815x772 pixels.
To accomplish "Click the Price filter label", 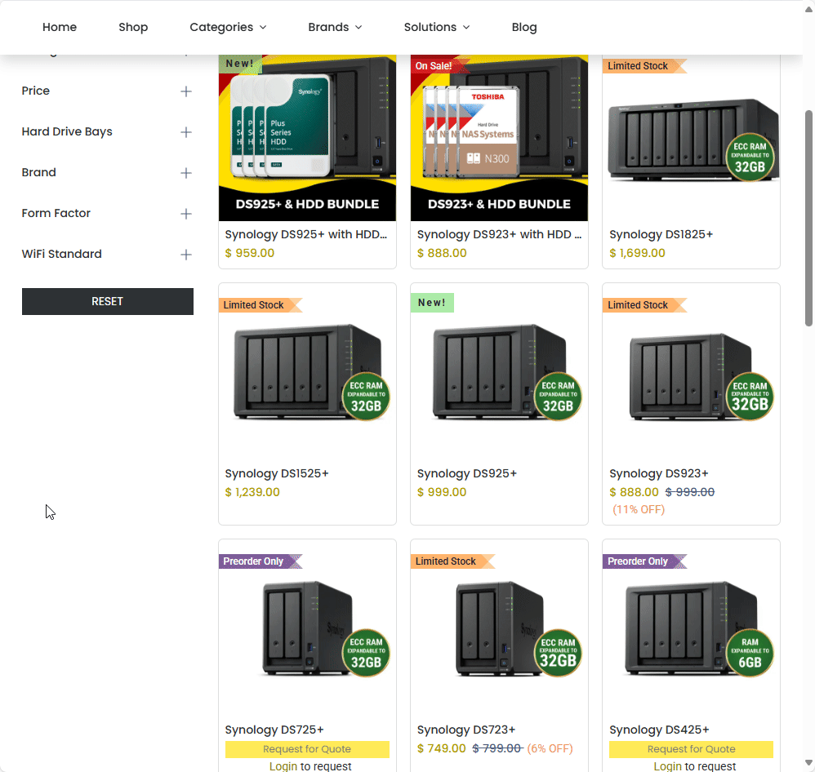I will (x=36, y=91).
